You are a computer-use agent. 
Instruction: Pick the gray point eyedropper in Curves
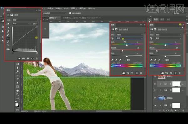(x=8, y=31)
